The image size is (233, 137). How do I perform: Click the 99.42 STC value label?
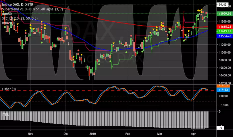click(x=222, y=4)
